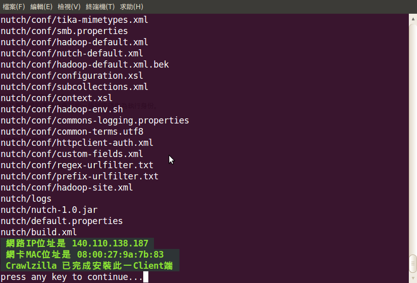Click the nutch/conf/tika-mimetypes.xml line
This screenshot has height=283, width=417.
74,20
